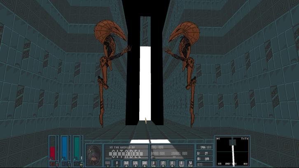Click the CITADEL title display panel
The width and height of the screenshot is (299, 168).
point(126,152)
